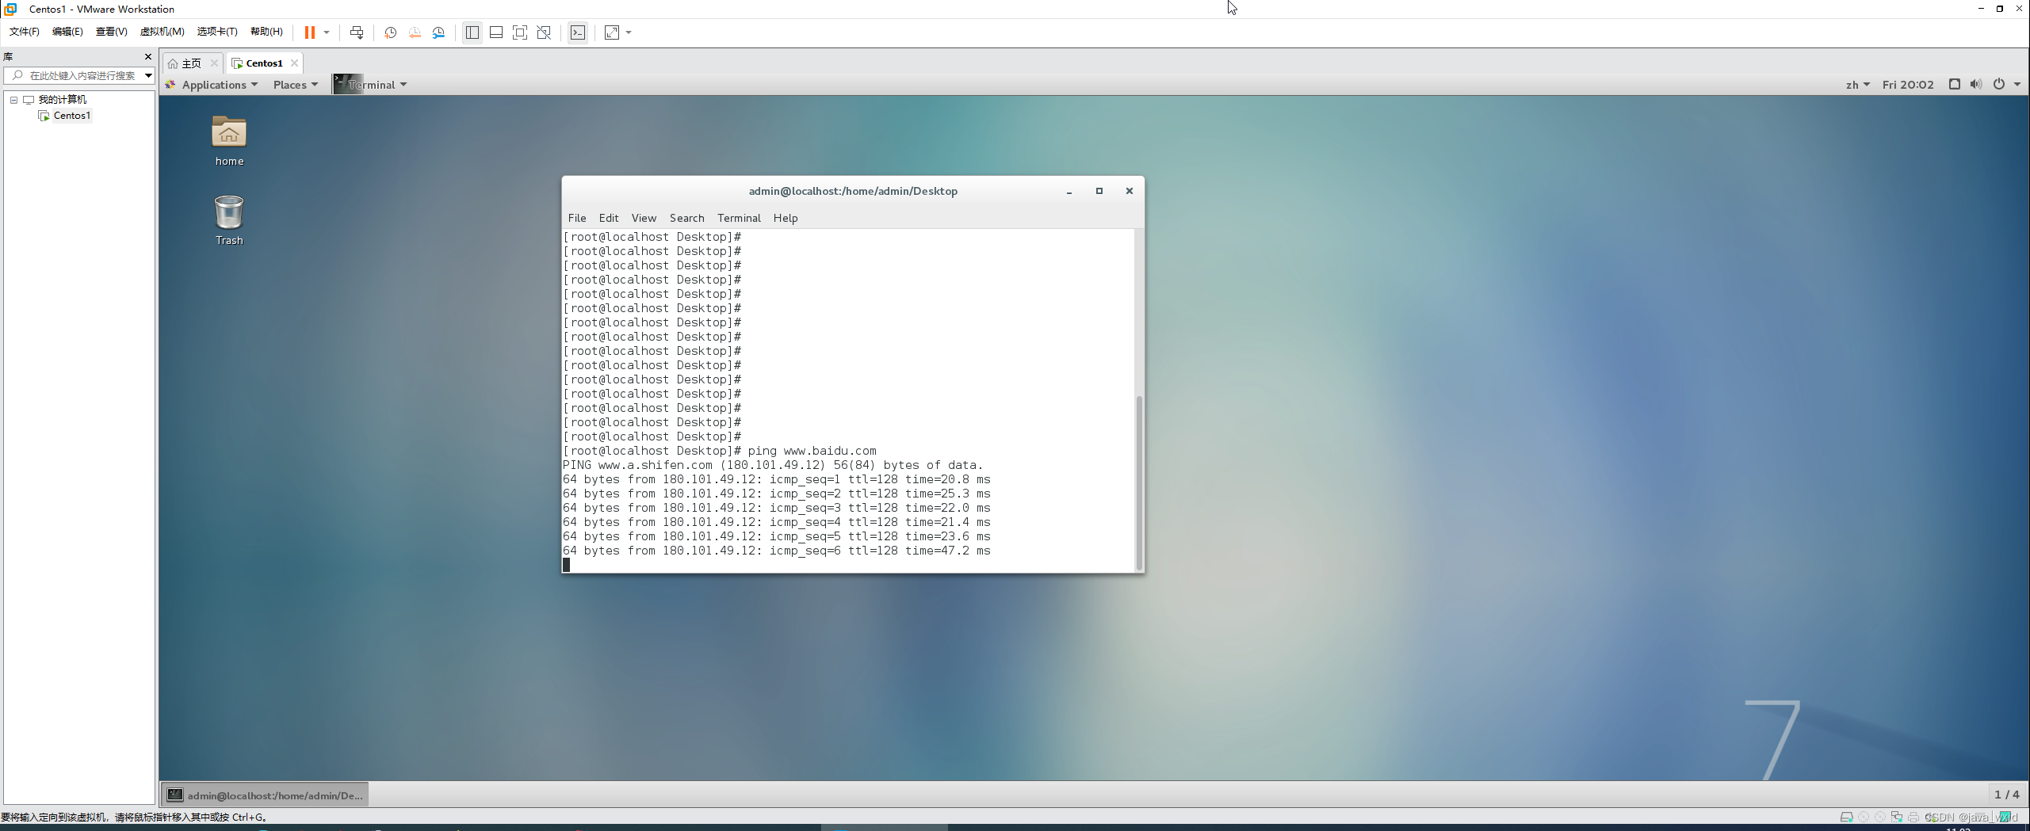Open the 帮助(H) menu
Screen dimensions: 2030x831
pos(266,32)
